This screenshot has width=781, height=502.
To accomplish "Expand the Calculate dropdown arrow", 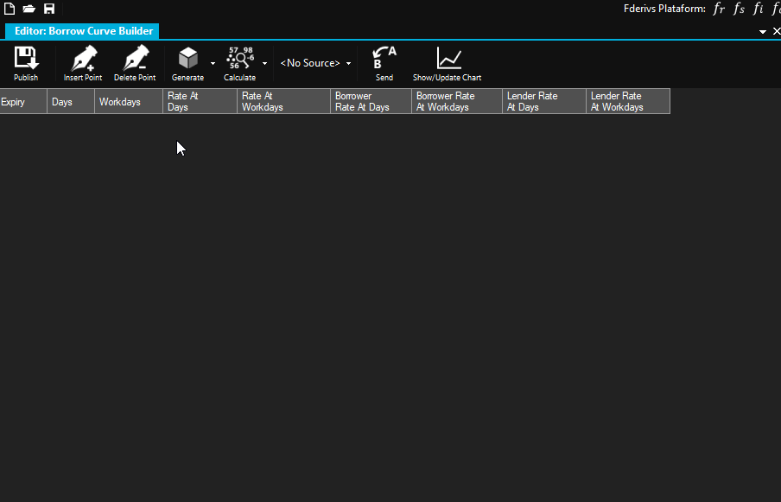I will (264, 63).
